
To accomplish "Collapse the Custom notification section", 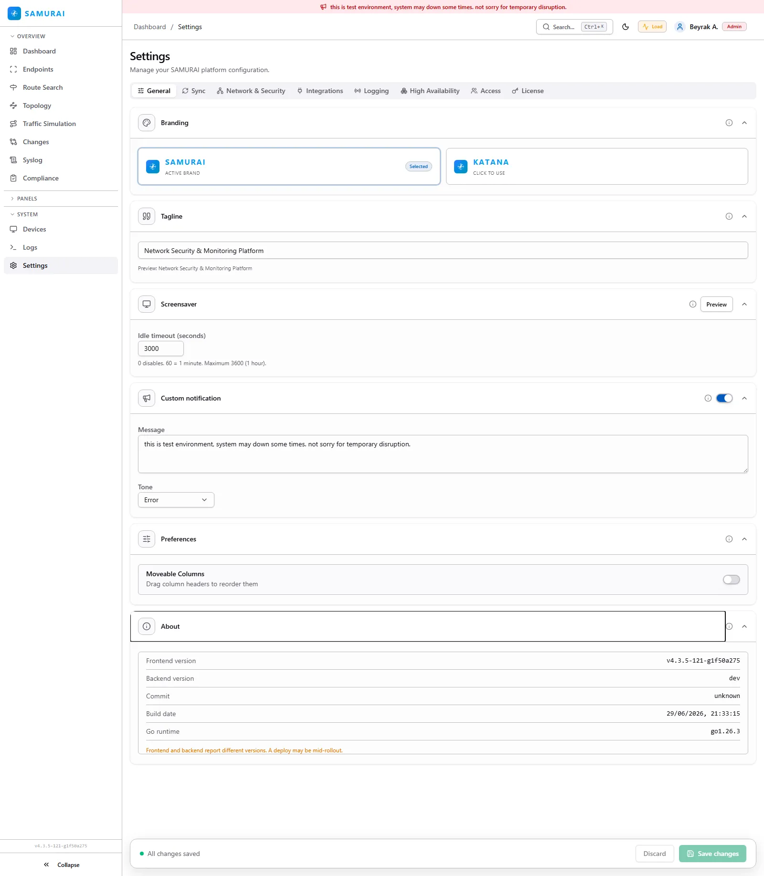I will click(x=744, y=398).
